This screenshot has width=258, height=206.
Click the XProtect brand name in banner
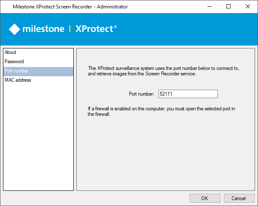click(x=95, y=29)
